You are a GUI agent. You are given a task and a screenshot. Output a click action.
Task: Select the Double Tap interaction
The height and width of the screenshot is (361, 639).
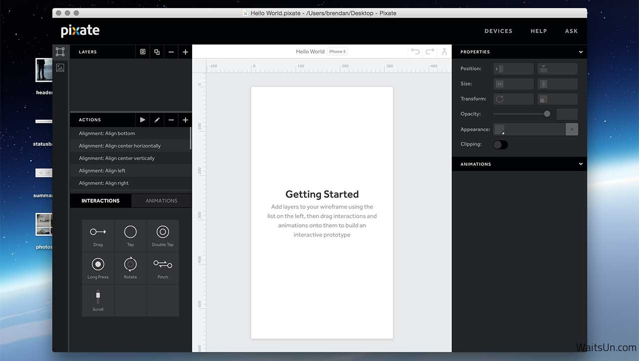(x=163, y=236)
